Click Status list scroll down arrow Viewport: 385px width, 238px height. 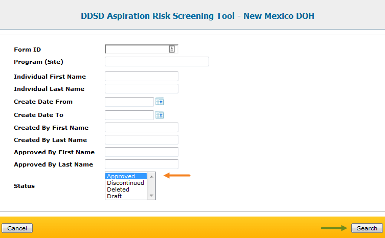point(151,196)
